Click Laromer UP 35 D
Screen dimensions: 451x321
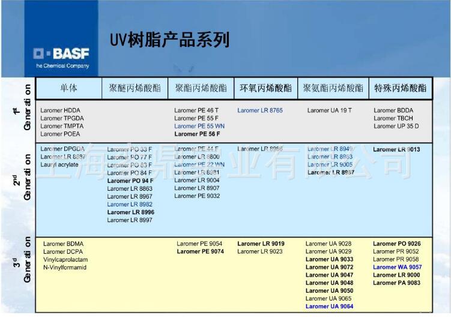click(396, 126)
